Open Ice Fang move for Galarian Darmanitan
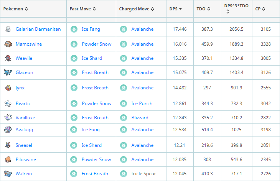Screen dimensions: 280x181 point(91,29)
